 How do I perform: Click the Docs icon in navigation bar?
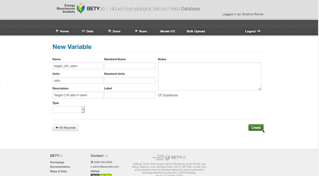[110, 31]
